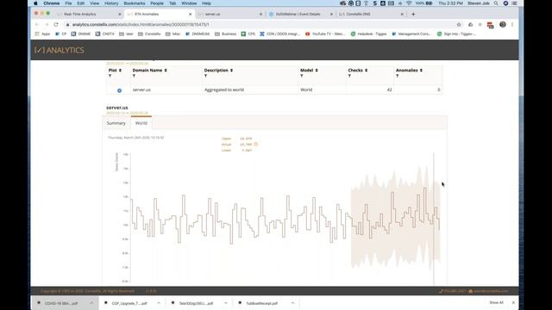Sort table by Checks column
Image resolution: width=552 pixels, height=310 pixels.
coord(366,71)
